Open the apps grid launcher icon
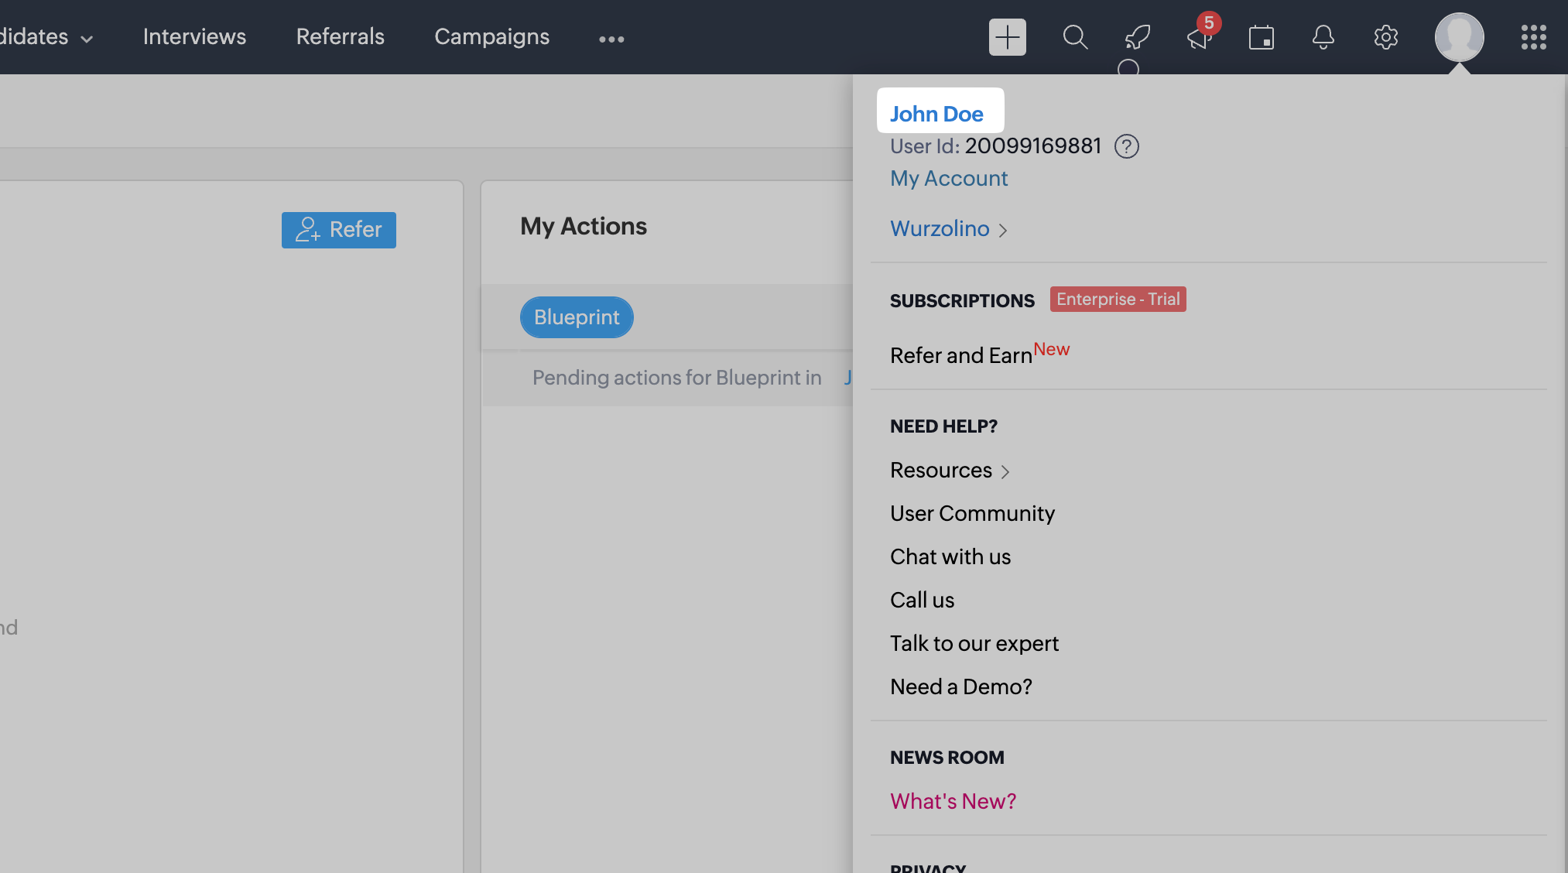 (1533, 37)
